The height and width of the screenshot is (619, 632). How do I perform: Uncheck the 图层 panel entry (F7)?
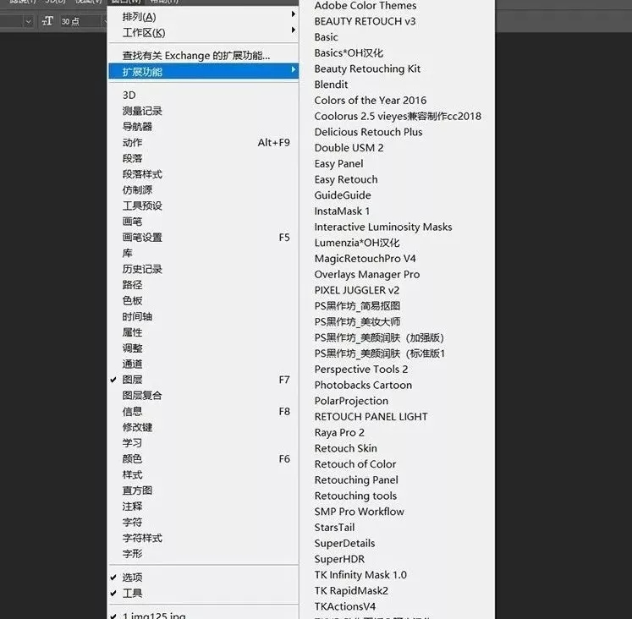pos(204,380)
